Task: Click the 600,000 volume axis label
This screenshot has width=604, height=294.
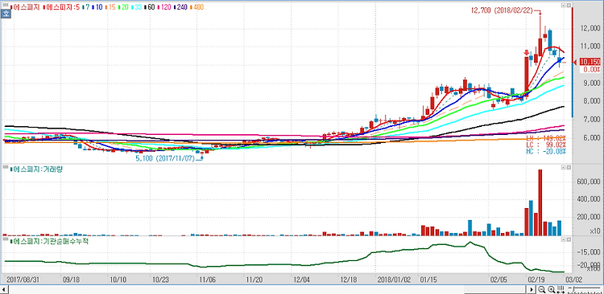Action: pos(589,181)
